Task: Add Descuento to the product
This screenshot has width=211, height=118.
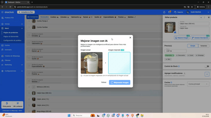Action: tap(180, 55)
